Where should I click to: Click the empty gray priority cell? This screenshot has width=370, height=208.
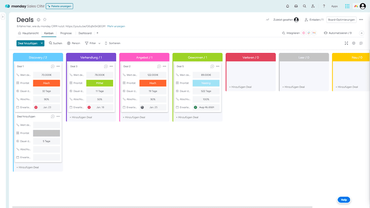pyautogui.click(x=46, y=133)
